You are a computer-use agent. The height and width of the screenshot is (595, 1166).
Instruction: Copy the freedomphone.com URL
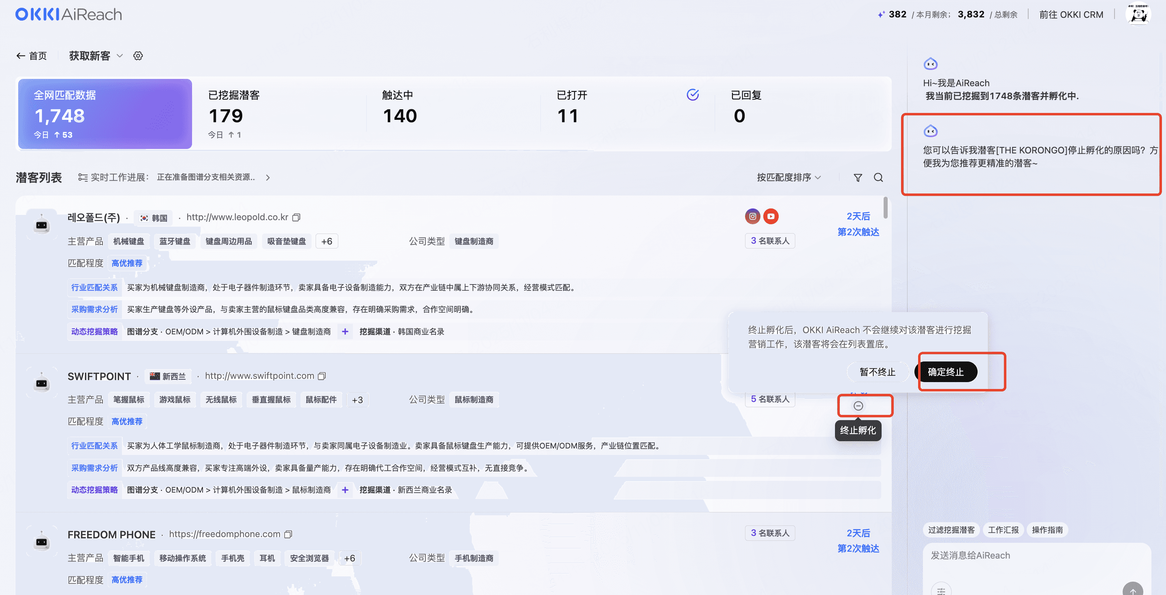point(288,534)
